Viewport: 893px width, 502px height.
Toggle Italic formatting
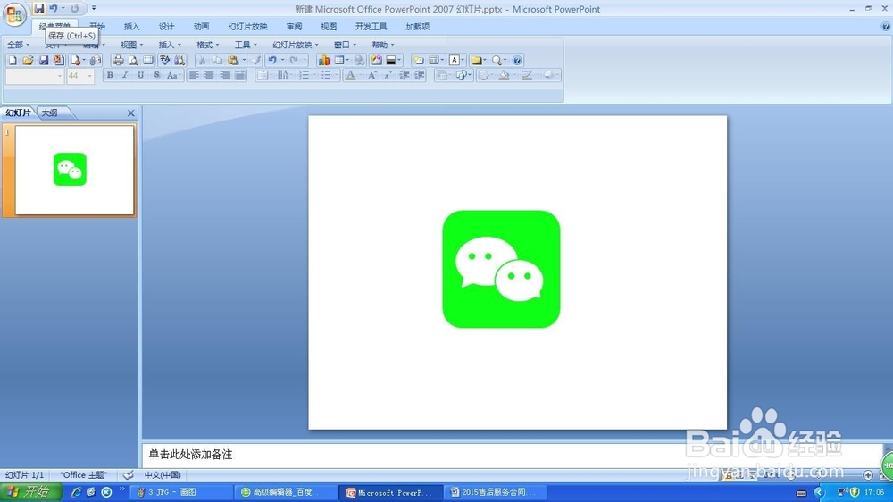tap(125, 75)
